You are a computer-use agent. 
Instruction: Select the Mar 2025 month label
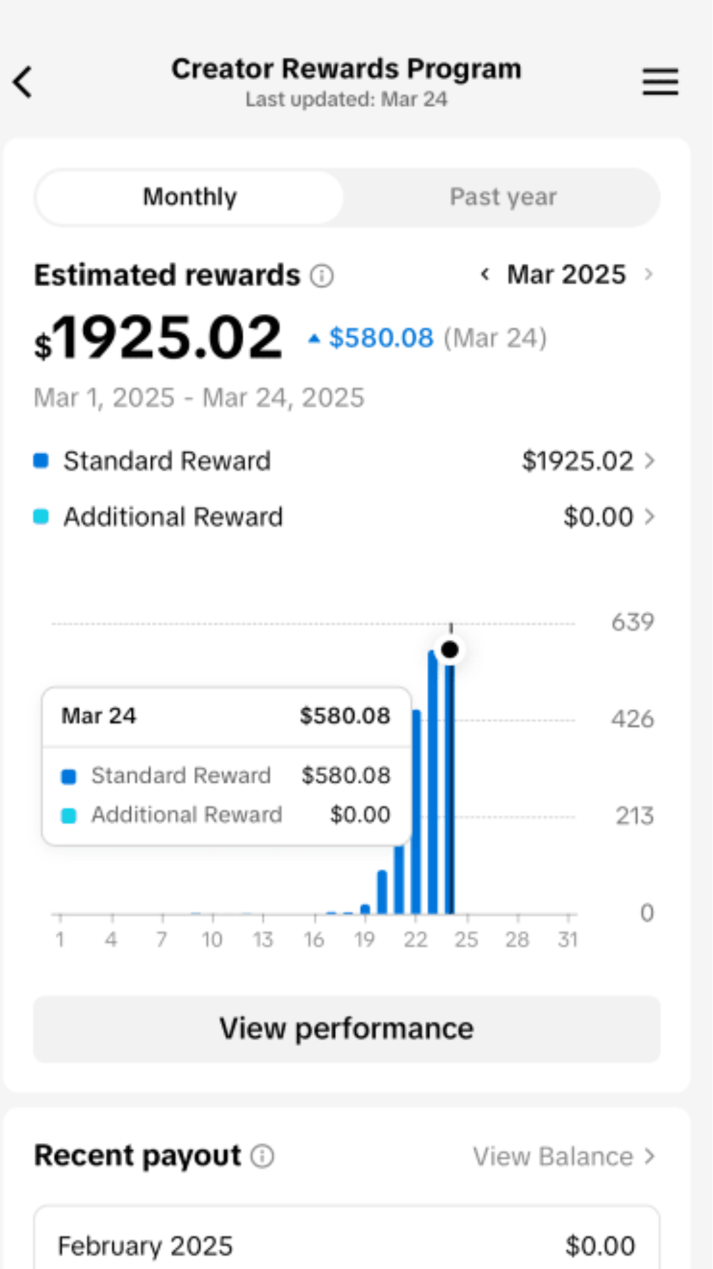(566, 274)
